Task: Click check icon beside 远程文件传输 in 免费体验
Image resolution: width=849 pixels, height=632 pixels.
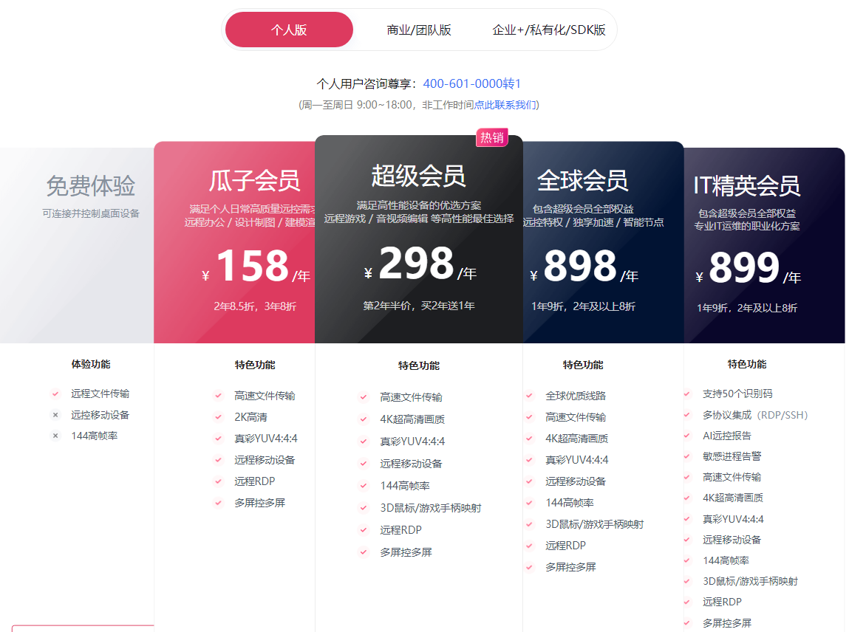Action: coord(55,394)
